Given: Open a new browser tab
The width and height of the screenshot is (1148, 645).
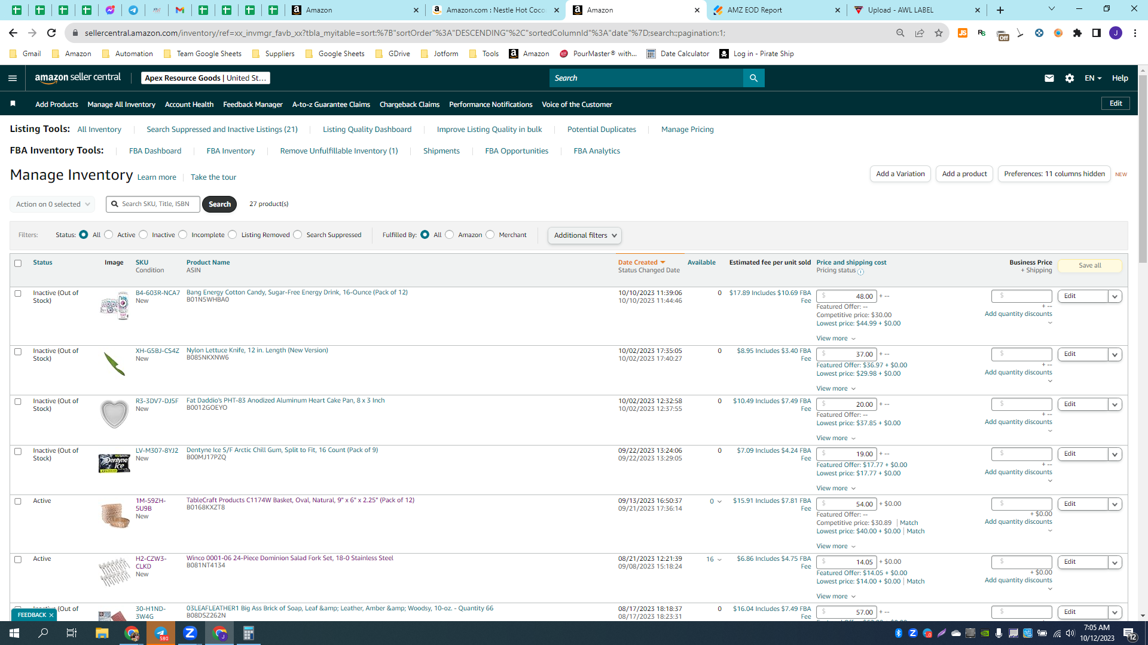Looking at the screenshot, I should click(1000, 10).
